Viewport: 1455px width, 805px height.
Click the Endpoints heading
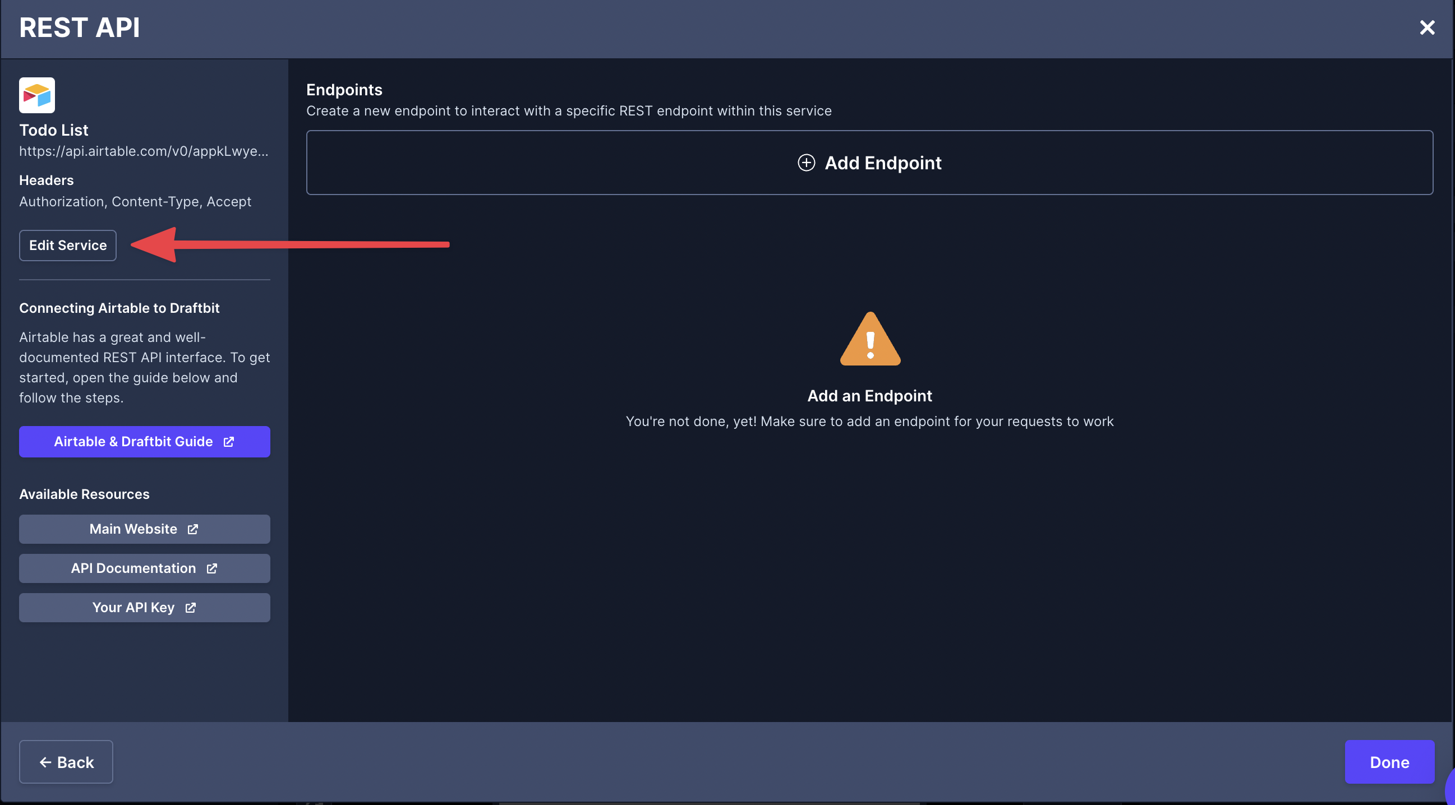[x=344, y=90]
